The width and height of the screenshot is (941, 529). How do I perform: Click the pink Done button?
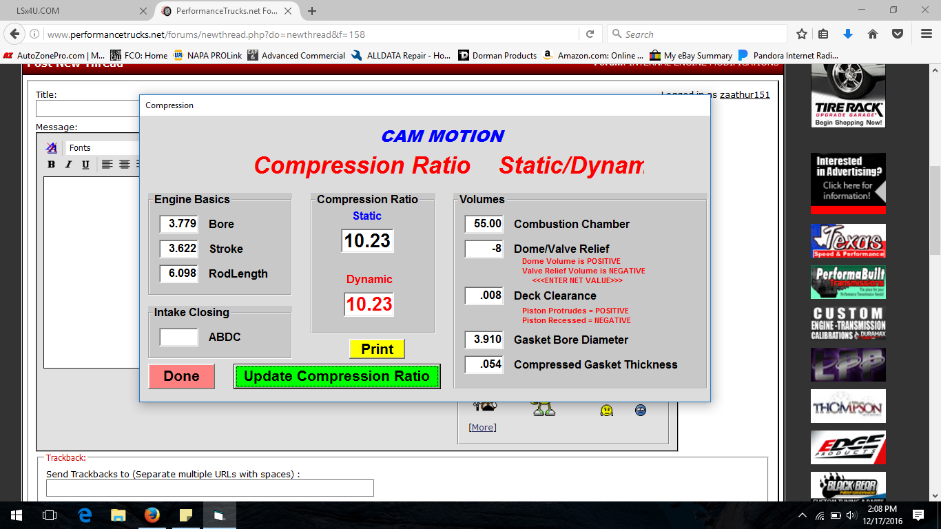pos(182,376)
